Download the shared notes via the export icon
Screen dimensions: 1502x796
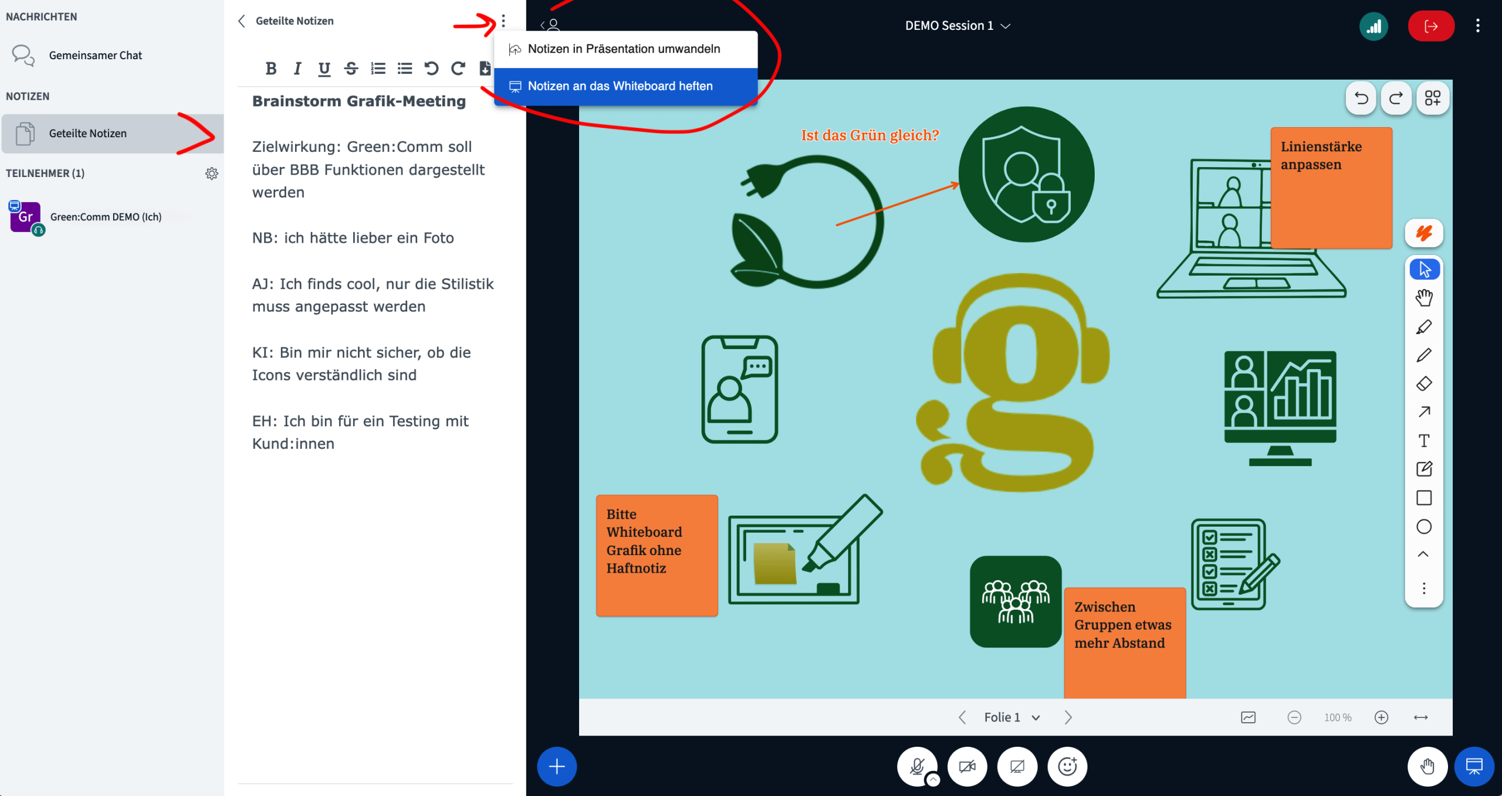[x=484, y=68]
